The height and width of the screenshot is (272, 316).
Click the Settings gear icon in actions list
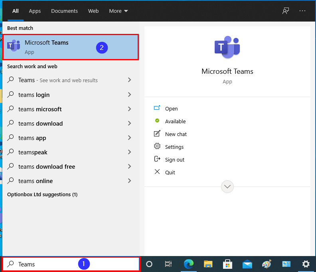tap(157, 146)
